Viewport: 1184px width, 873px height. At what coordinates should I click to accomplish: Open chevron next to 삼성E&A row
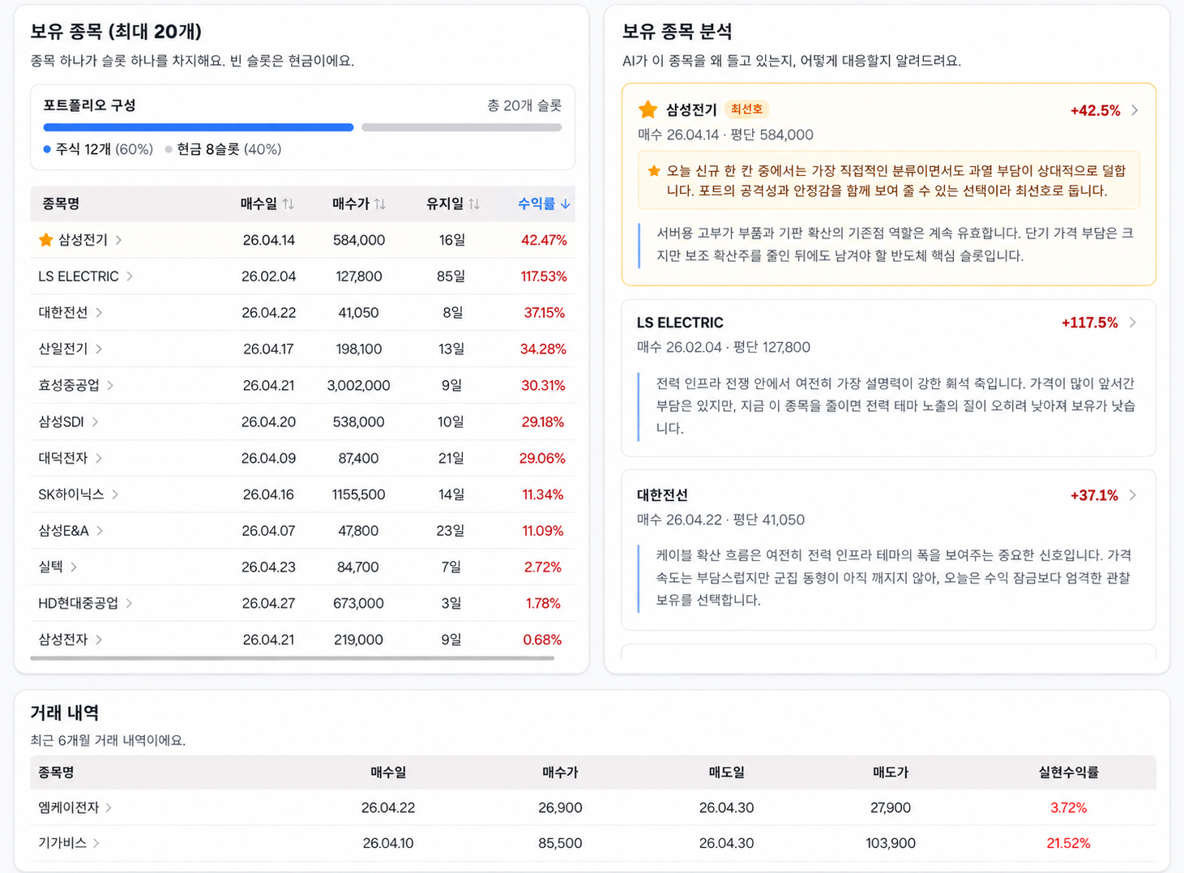pyautogui.click(x=100, y=531)
